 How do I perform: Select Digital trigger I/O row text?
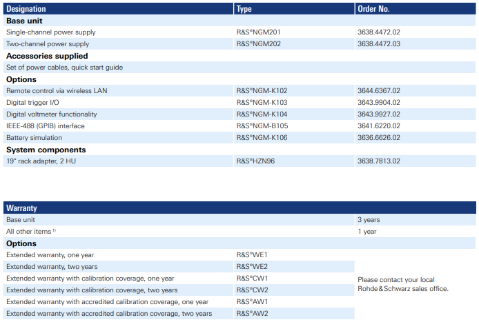click(x=32, y=103)
